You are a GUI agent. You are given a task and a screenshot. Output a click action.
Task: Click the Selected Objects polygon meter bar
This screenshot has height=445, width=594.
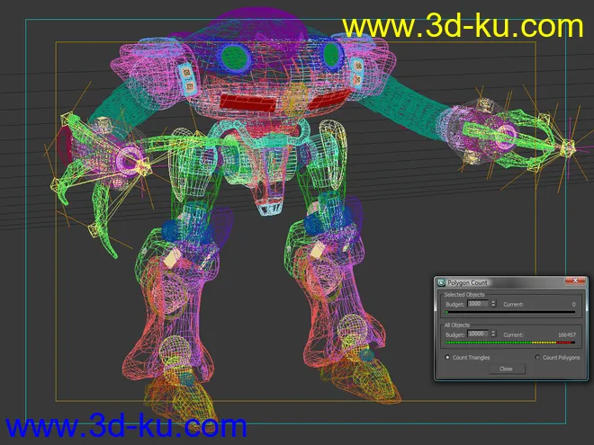(x=510, y=312)
